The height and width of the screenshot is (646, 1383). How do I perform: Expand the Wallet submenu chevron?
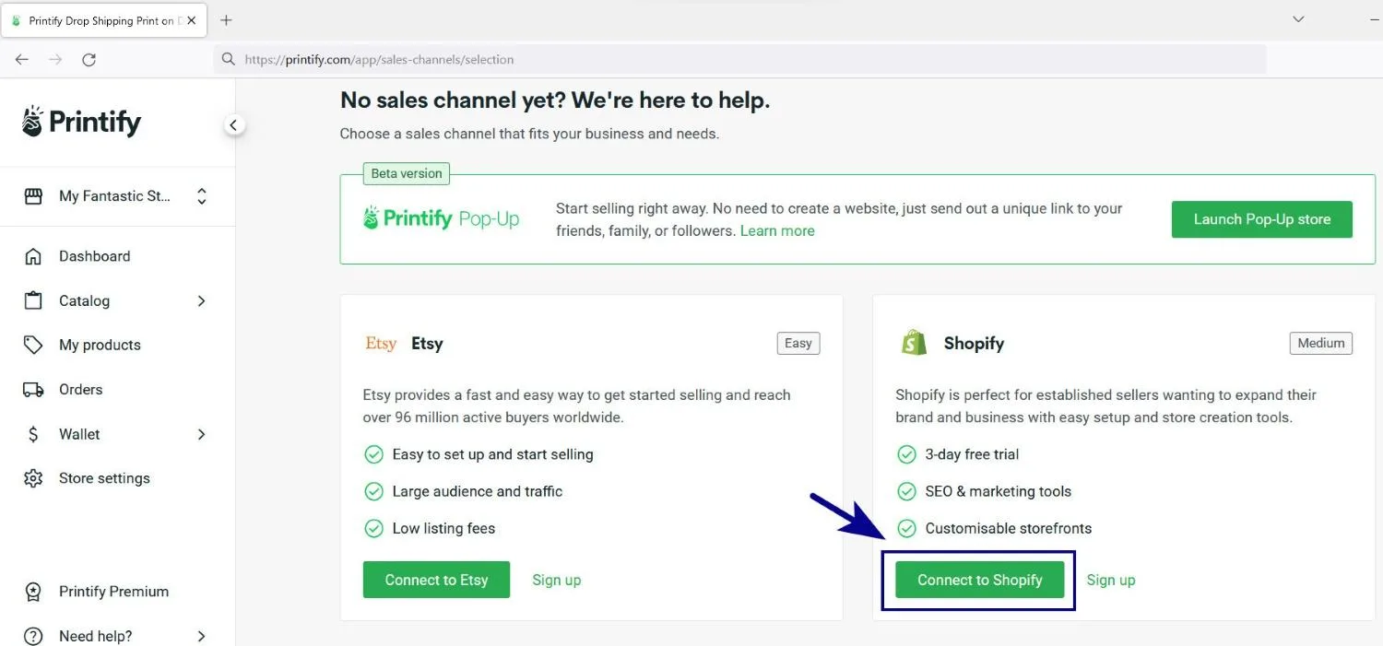tap(201, 434)
